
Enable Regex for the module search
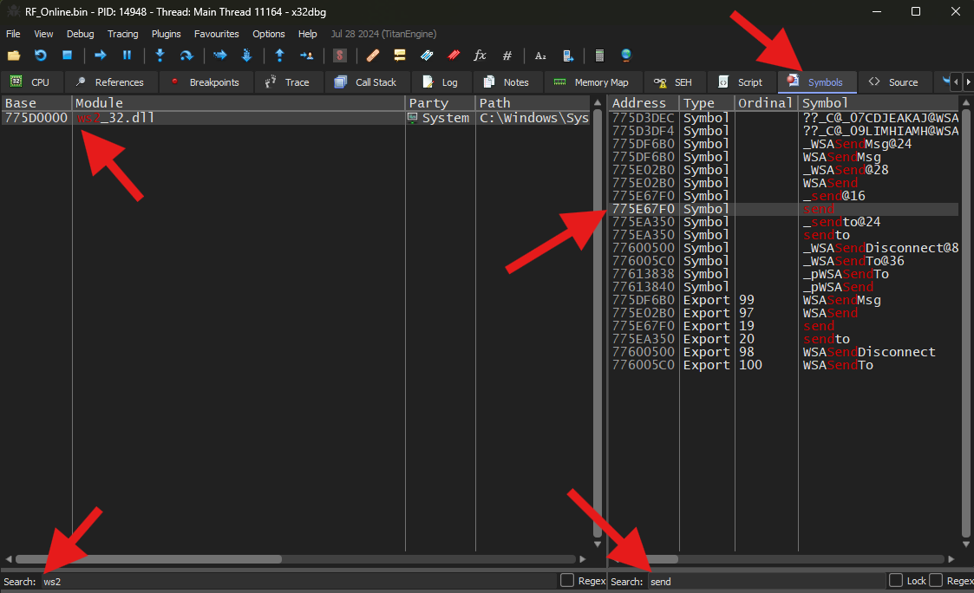[x=566, y=581]
